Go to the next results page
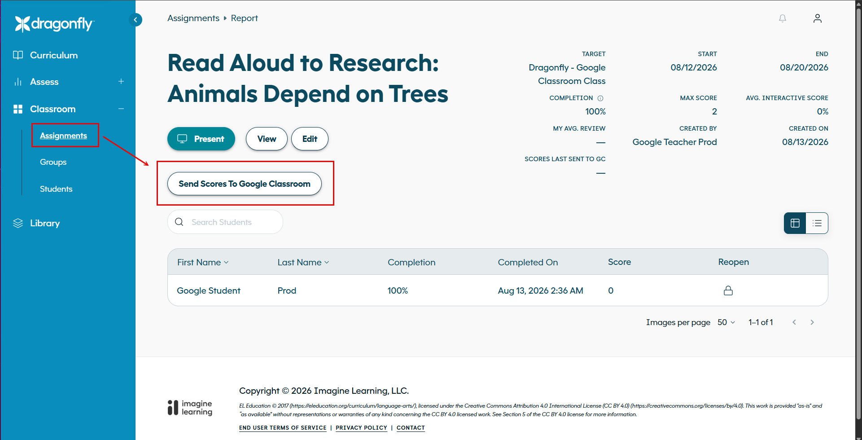 [812, 322]
